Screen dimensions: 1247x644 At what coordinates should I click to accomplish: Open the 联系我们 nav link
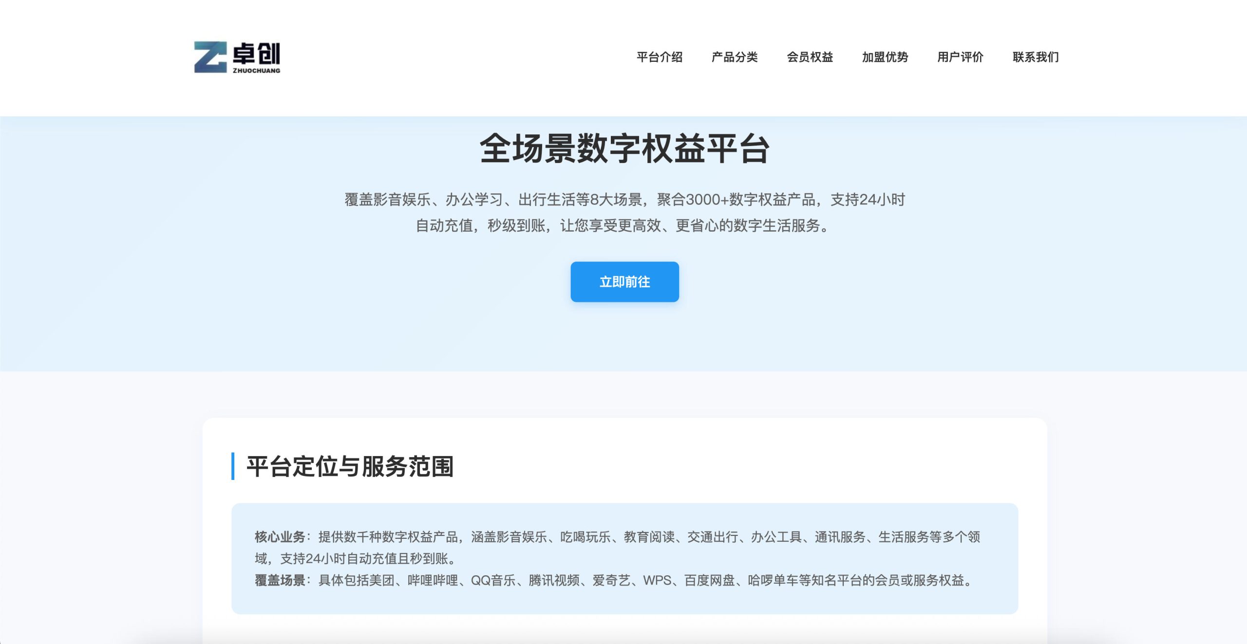tap(1036, 57)
